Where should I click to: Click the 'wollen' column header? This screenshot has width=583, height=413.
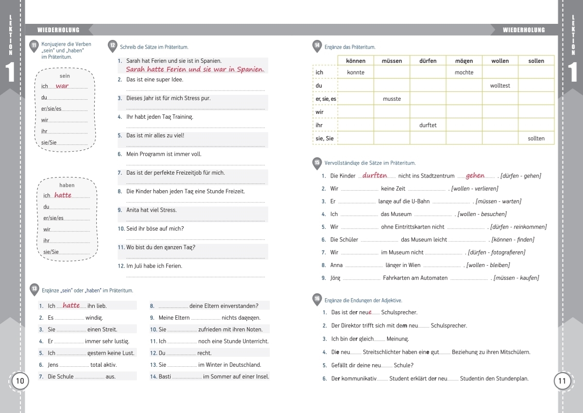tap(500, 61)
